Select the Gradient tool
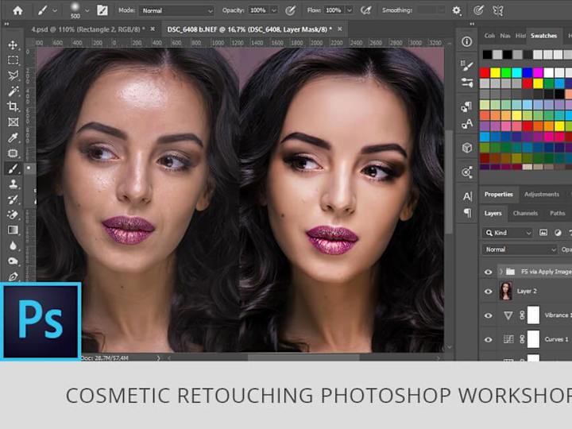572x429 pixels. click(x=14, y=230)
